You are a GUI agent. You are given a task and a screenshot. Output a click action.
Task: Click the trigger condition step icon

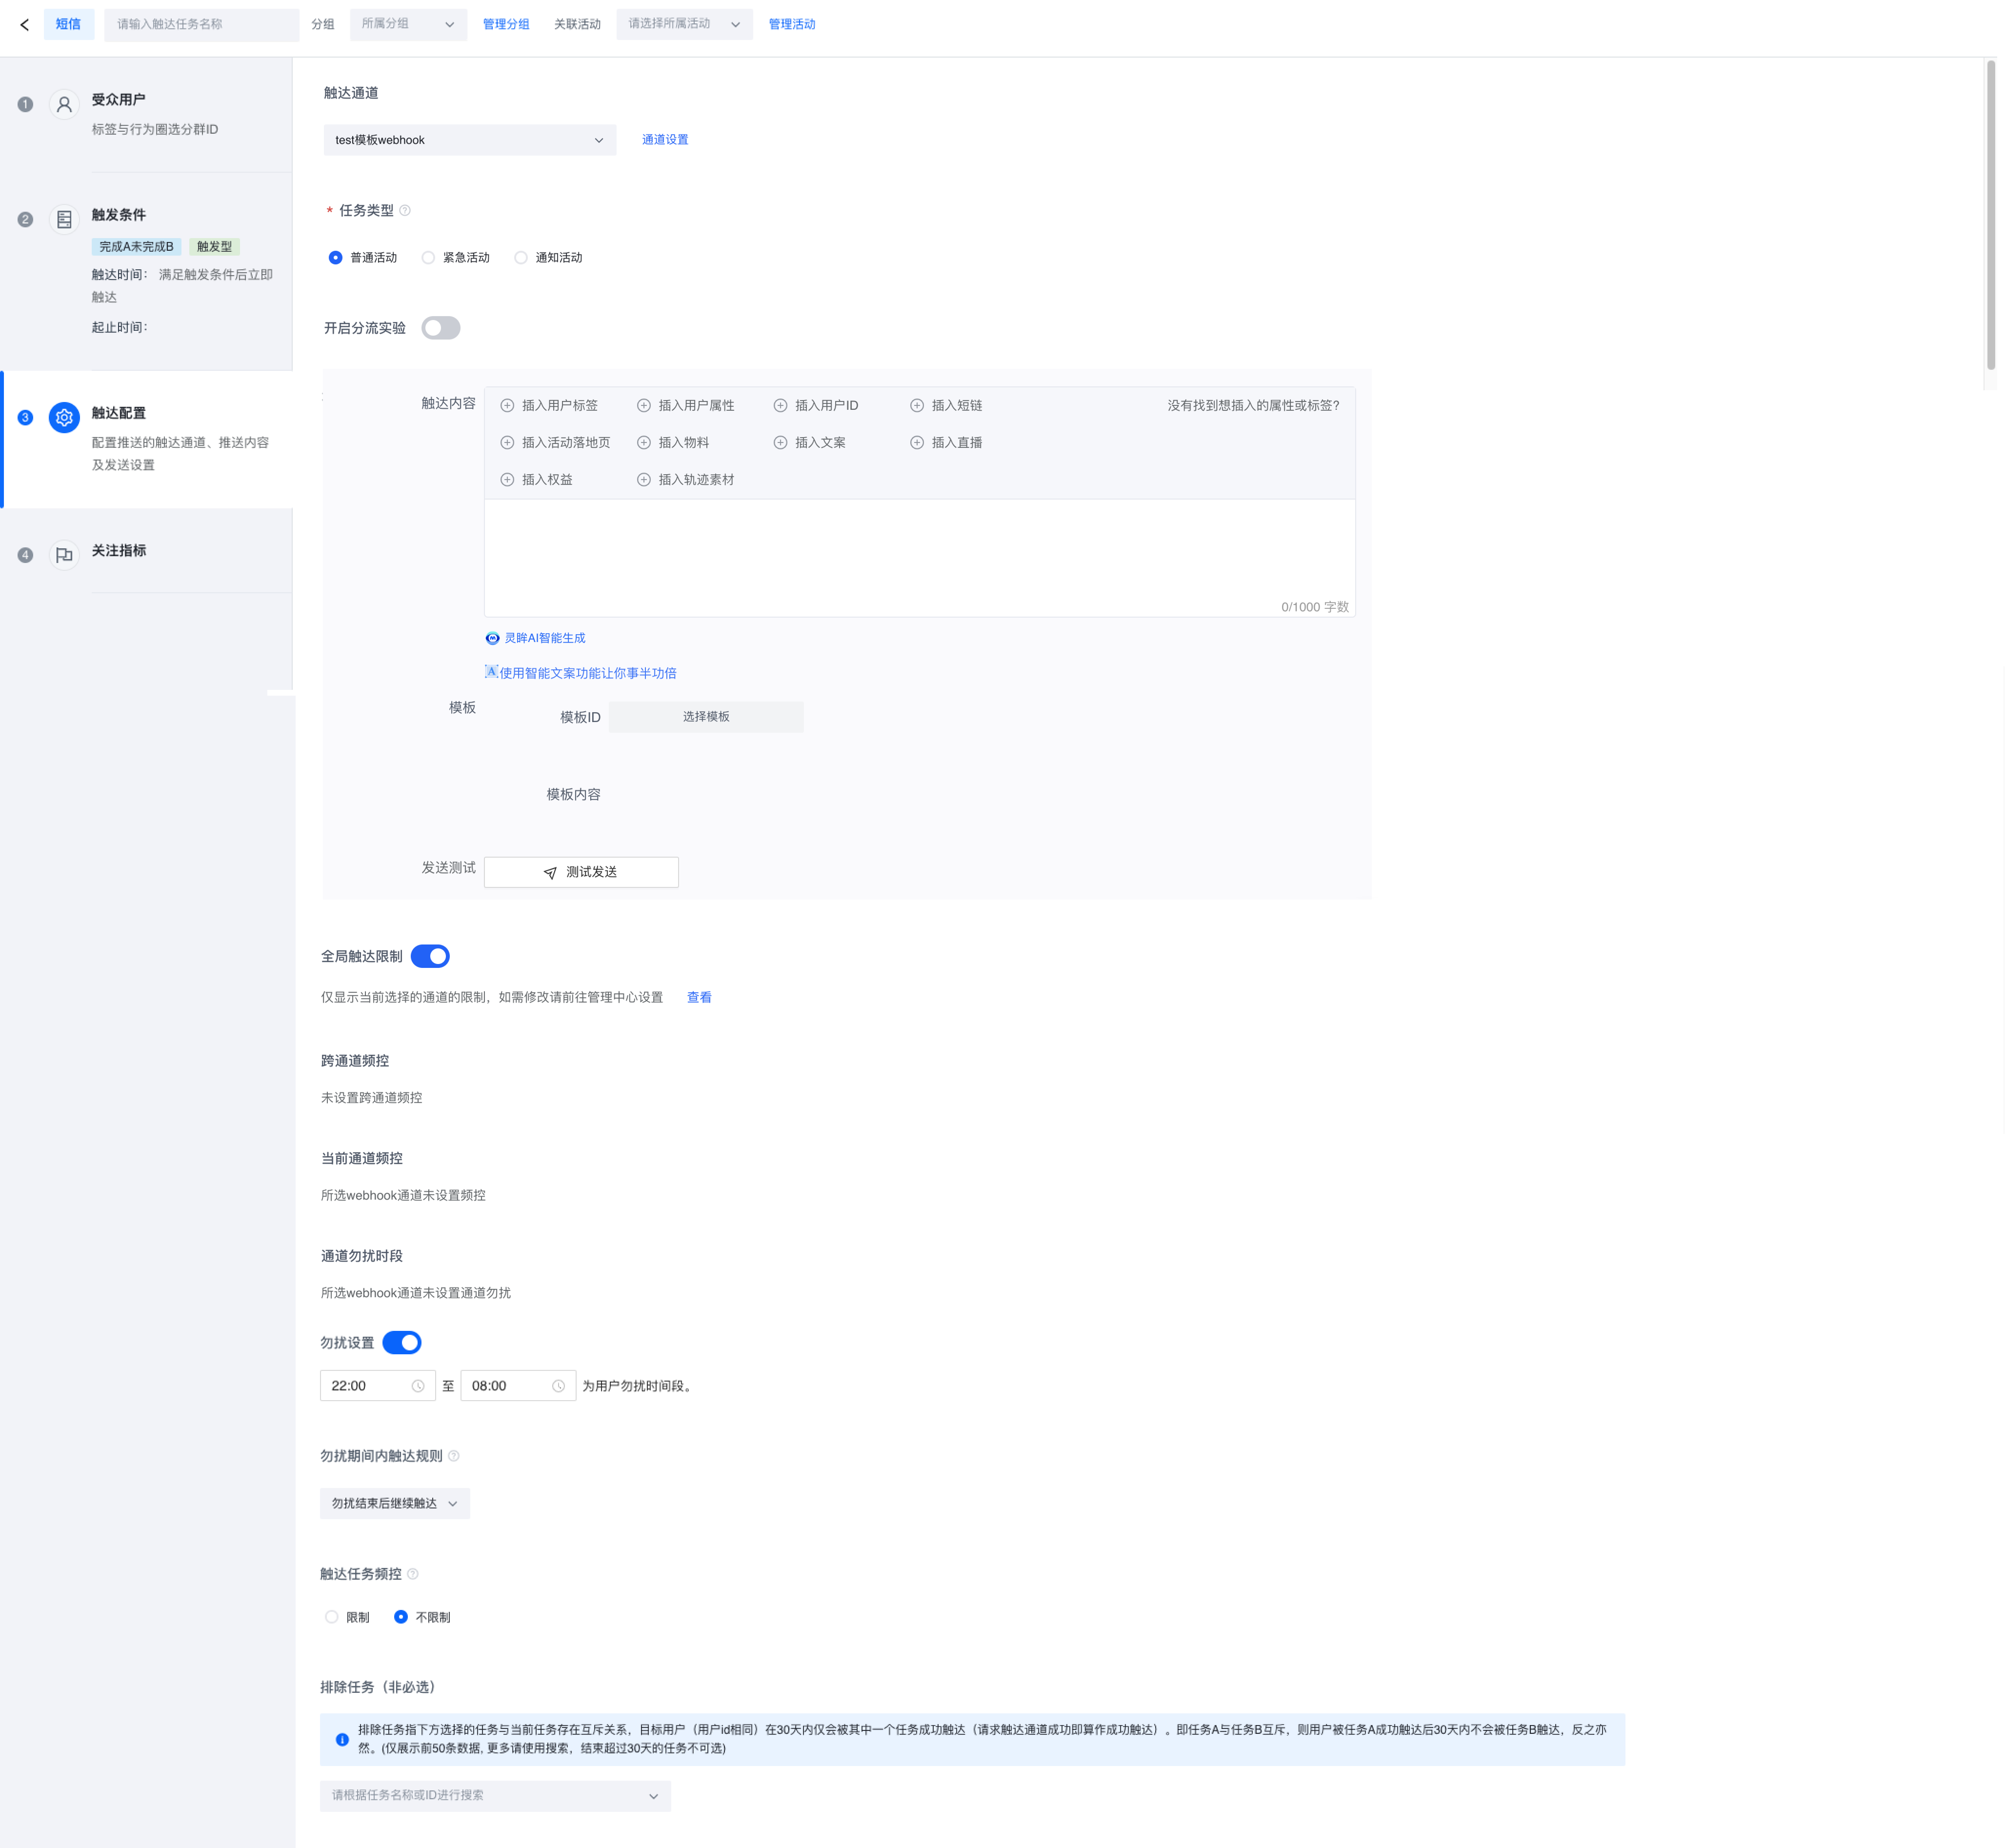[x=64, y=219]
